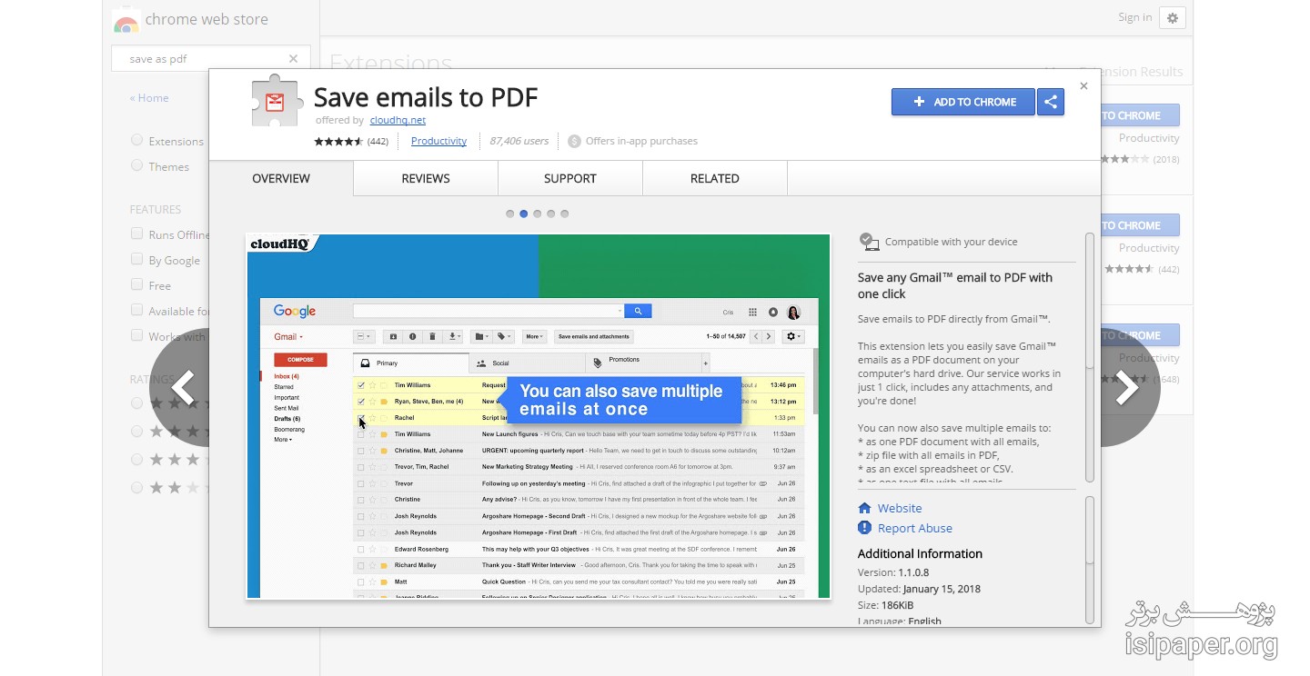Close the Save emails to PDF dialog
This screenshot has height=676, width=1310.
(x=1083, y=86)
